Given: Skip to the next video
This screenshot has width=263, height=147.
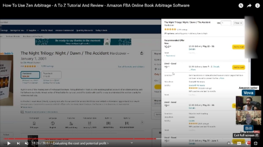Looking at the screenshot, I should pos(19,143).
